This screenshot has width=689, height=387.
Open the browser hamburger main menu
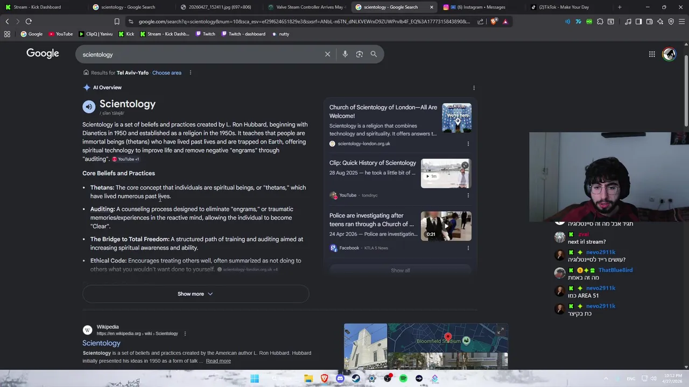[681, 21]
